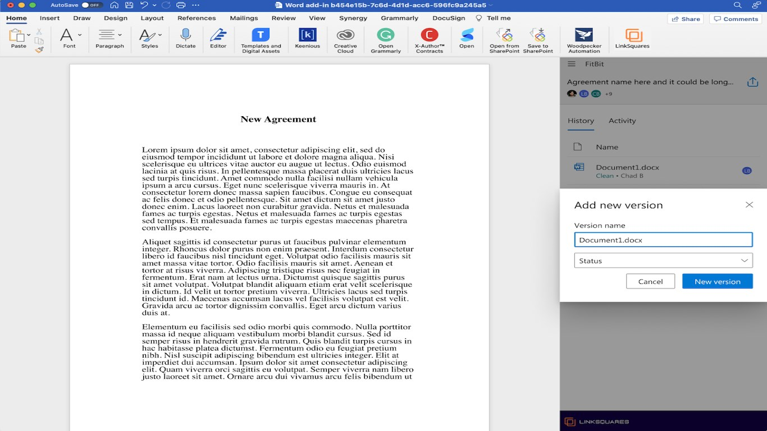767x431 pixels.
Task: Click the New version button
Action: [717, 281]
